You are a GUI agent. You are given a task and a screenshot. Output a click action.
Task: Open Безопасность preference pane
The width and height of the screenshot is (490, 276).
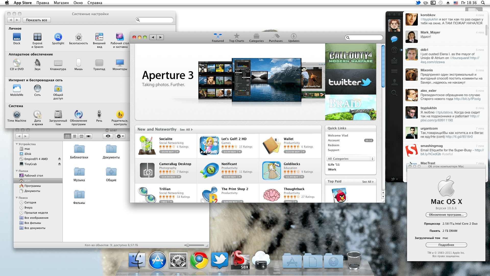pos(79,39)
